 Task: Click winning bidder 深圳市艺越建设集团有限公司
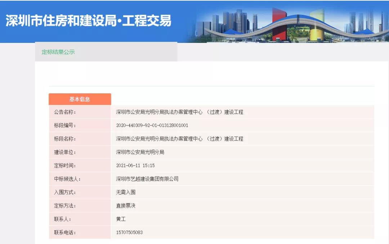[x=147, y=179]
